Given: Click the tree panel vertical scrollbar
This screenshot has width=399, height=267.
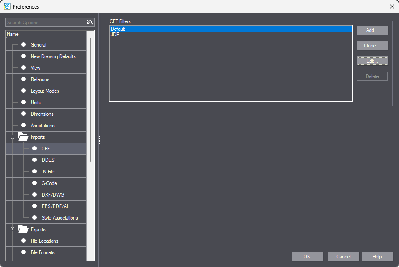Looking at the screenshot, I should (x=90, y=98).
